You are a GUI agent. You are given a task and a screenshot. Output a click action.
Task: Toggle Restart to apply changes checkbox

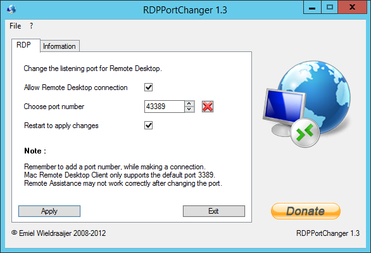tap(148, 126)
